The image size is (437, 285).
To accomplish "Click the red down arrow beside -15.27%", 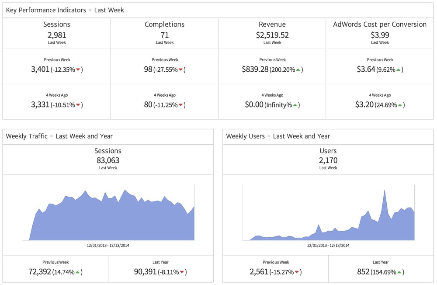I will 297,272.
